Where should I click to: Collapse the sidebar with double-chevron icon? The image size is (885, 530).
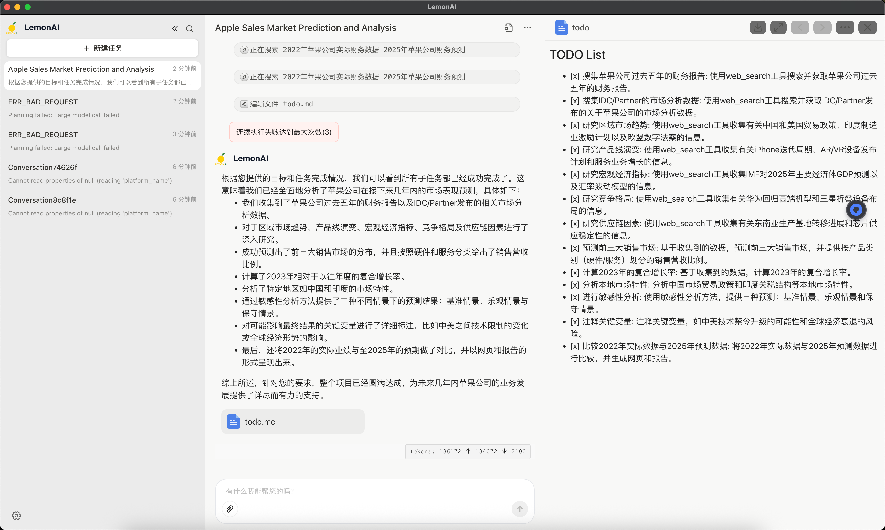click(175, 29)
